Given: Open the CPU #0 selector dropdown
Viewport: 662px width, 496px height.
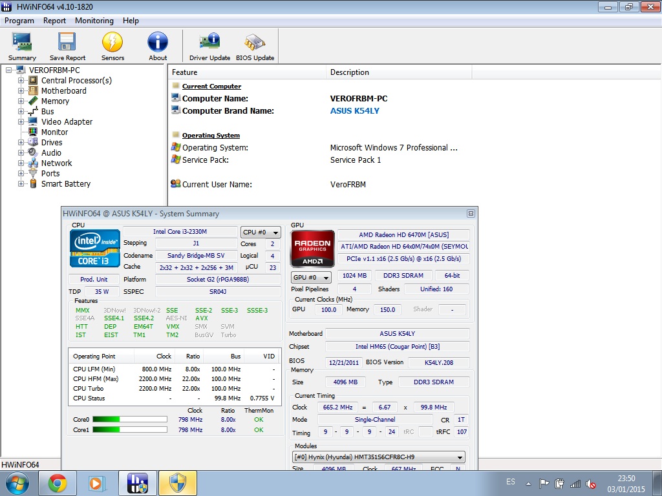Looking at the screenshot, I should (261, 232).
